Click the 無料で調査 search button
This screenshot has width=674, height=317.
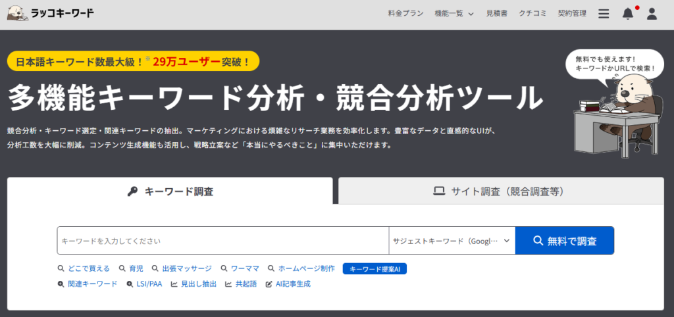[564, 241]
